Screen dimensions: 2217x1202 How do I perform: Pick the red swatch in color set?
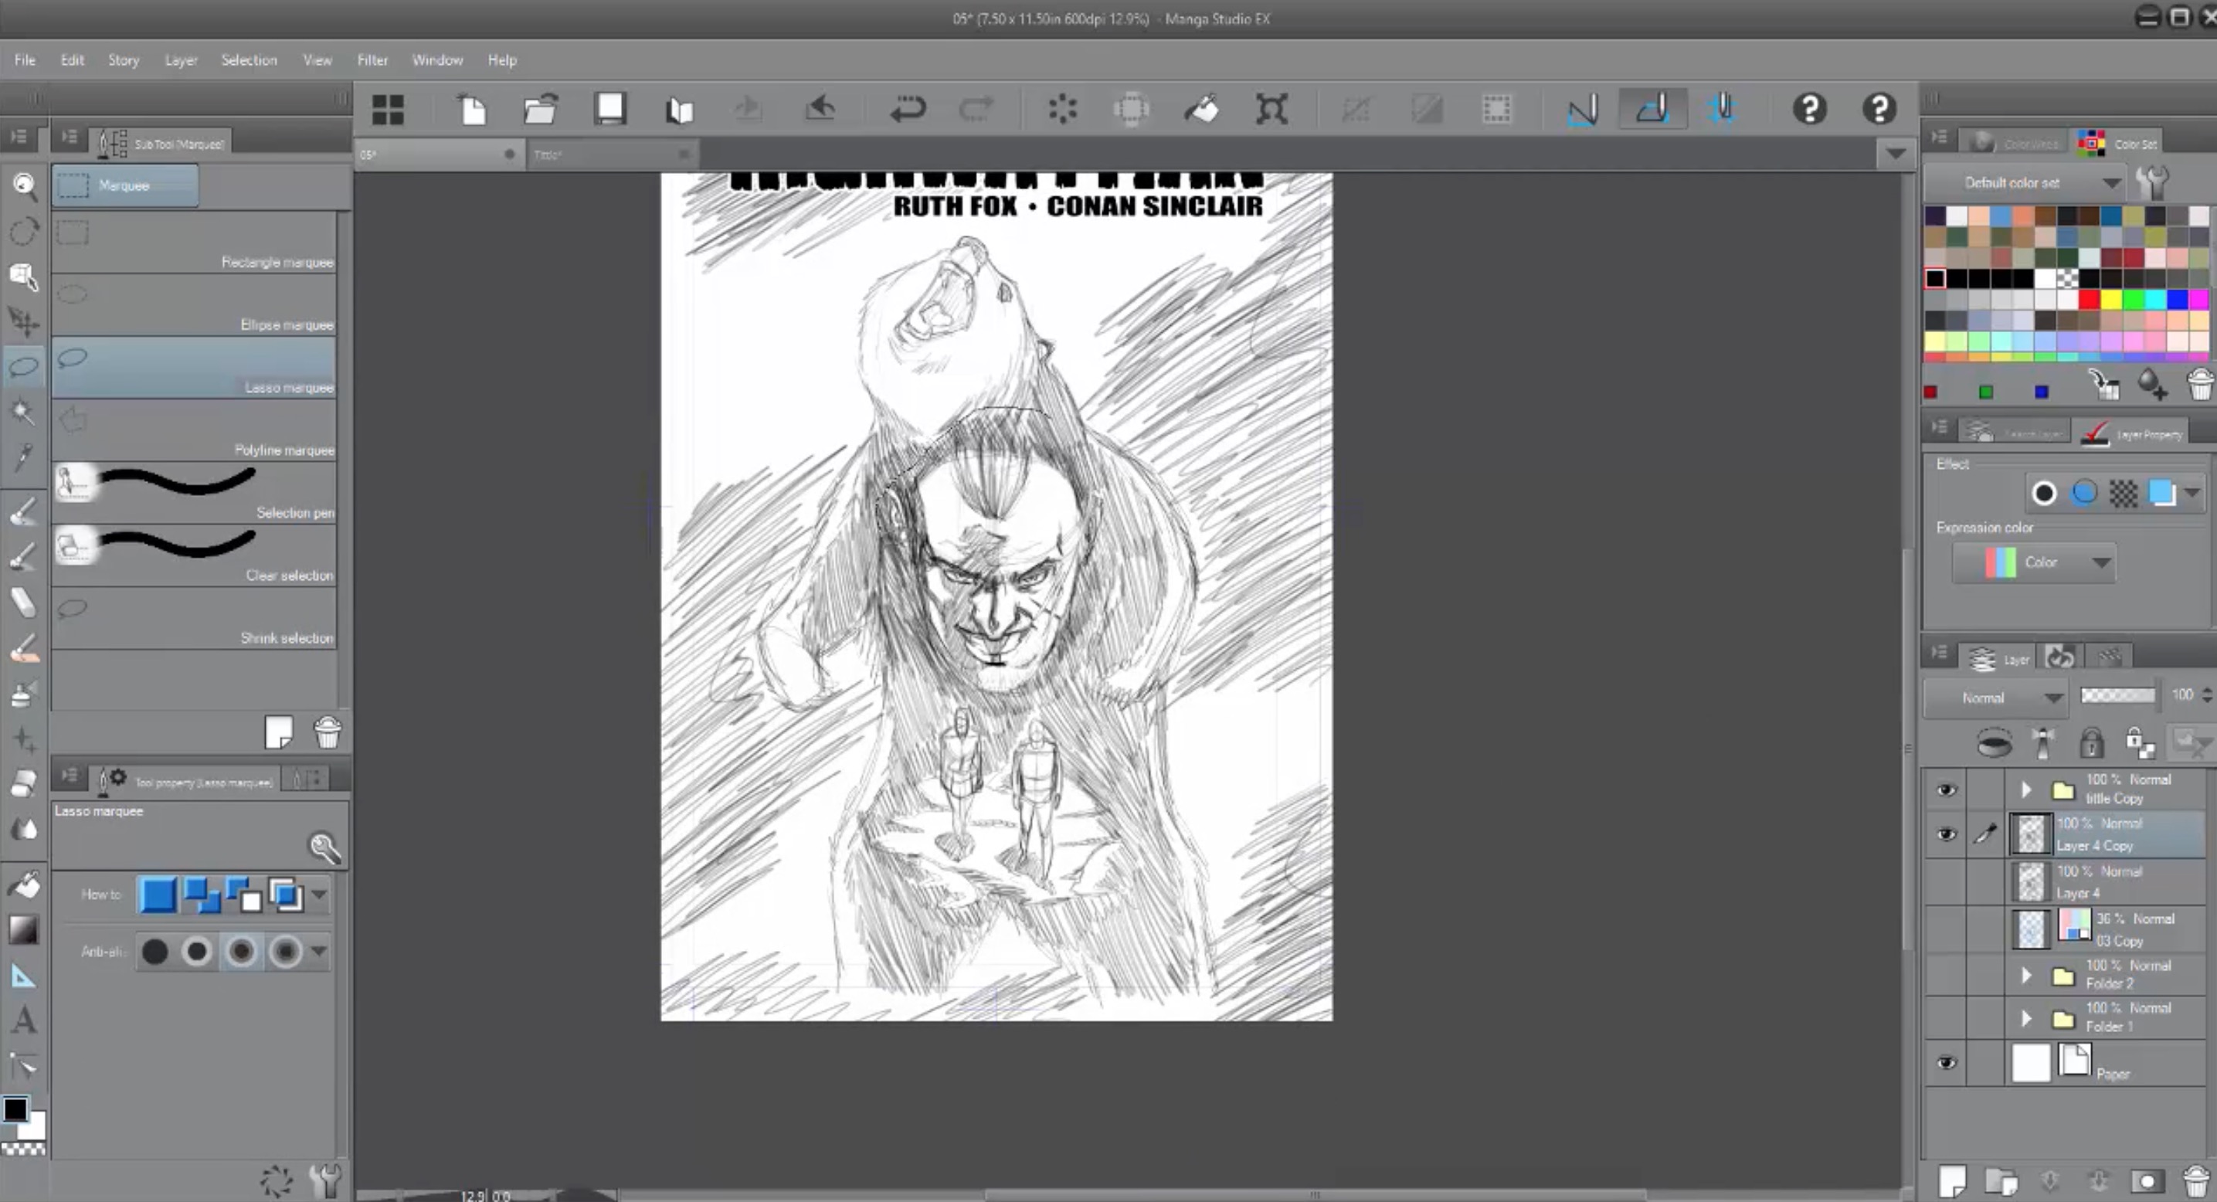tap(2089, 300)
